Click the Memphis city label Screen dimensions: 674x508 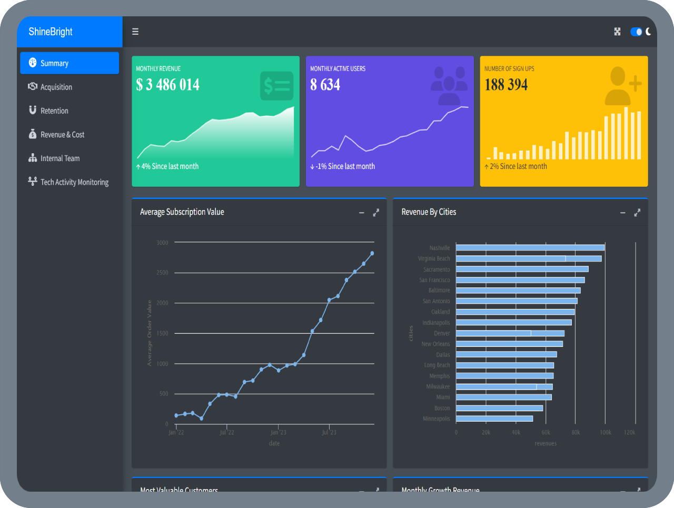pos(439,376)
